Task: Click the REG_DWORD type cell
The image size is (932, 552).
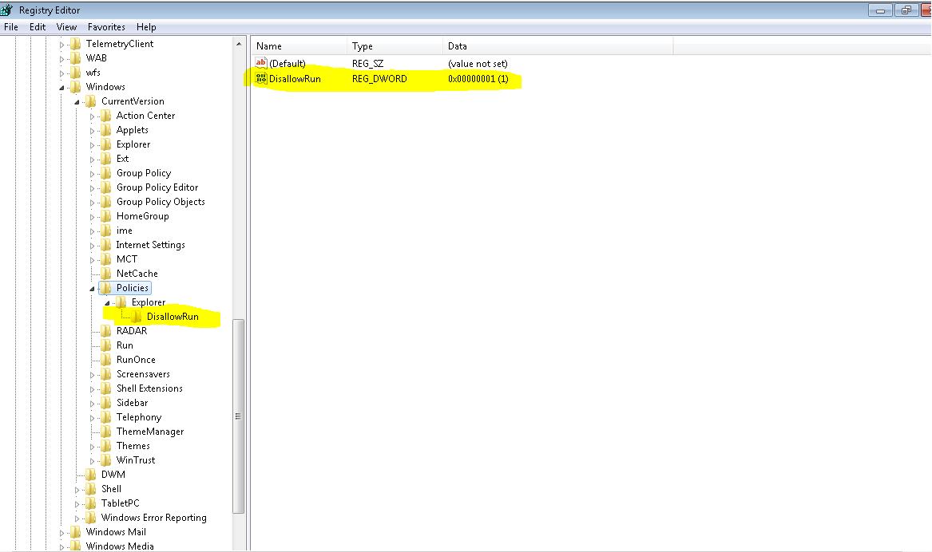Action: (x=379, y=78)
